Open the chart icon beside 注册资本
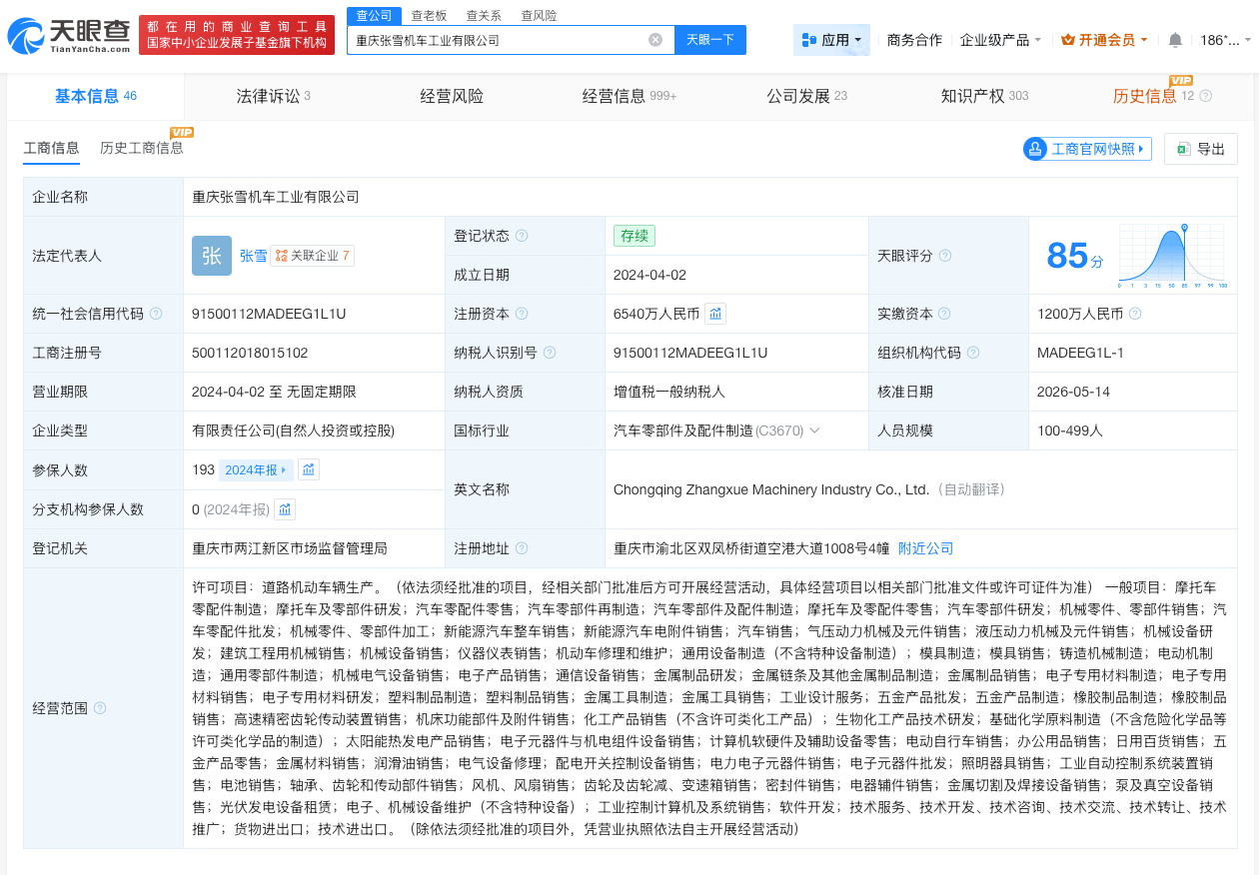Screen dimensions: 1259x875 coord(715,314)
